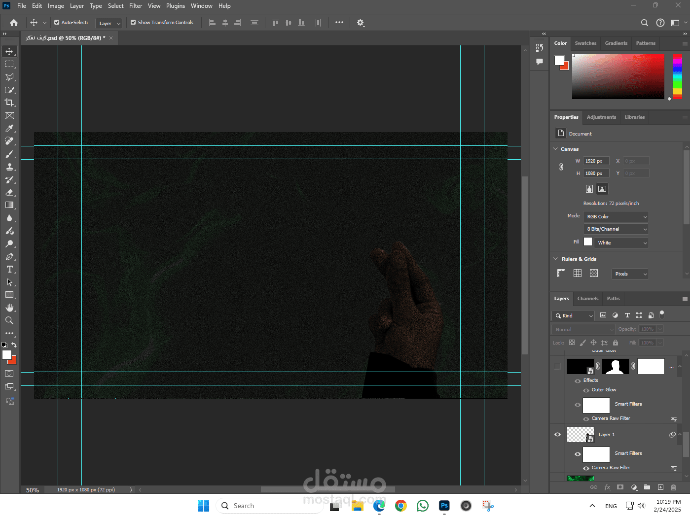Select the Spot Healing Brush tool
This screenshot has height=517, width=690.
(x=9, y=141)
